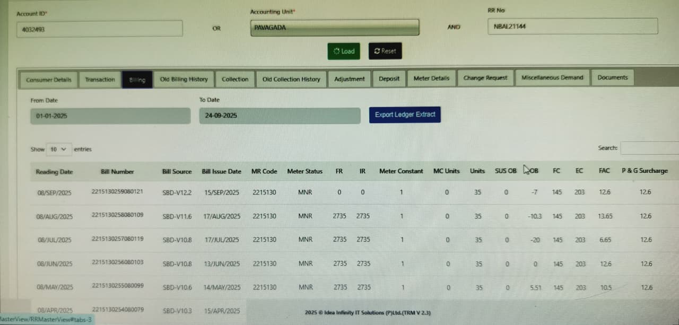Click FAC value 6.65
Image resolution: width=679 pixels, height=325 pixels.
(x=605, y=240)
